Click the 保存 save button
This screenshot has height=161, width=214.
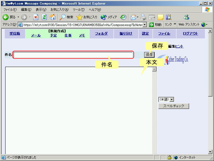pyautogui.click(x=149, y=55)
